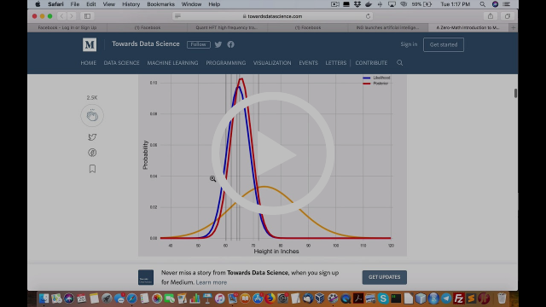The height and width of the screenshot is (307, 546).
Task: Go to MACHINE LEARNING section
Action: (x=172, y=62)
